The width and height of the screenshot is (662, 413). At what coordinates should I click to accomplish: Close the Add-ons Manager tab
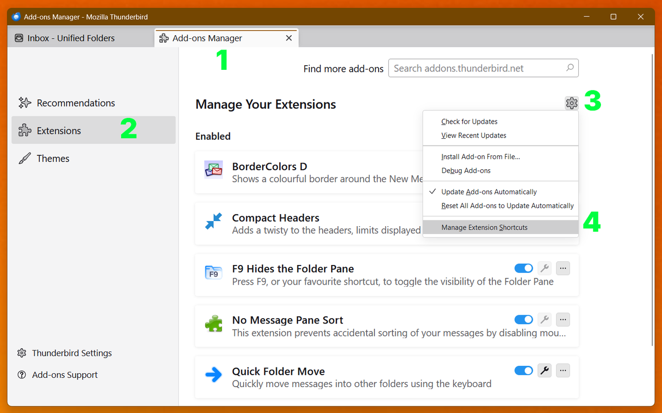coord(289,38)
